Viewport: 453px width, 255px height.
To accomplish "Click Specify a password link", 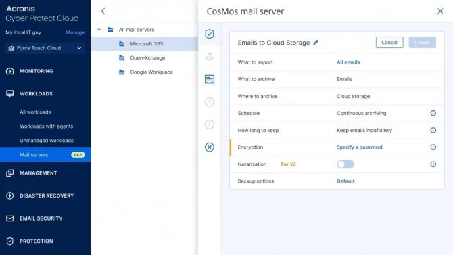I will [360, 147].
